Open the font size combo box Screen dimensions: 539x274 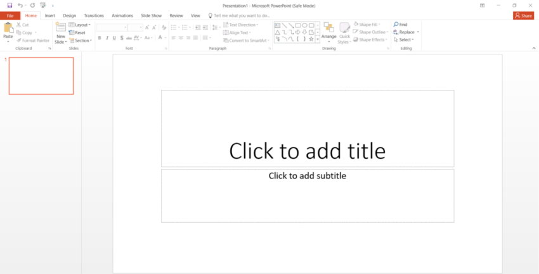pyautogui.click(x=136, y=27)
